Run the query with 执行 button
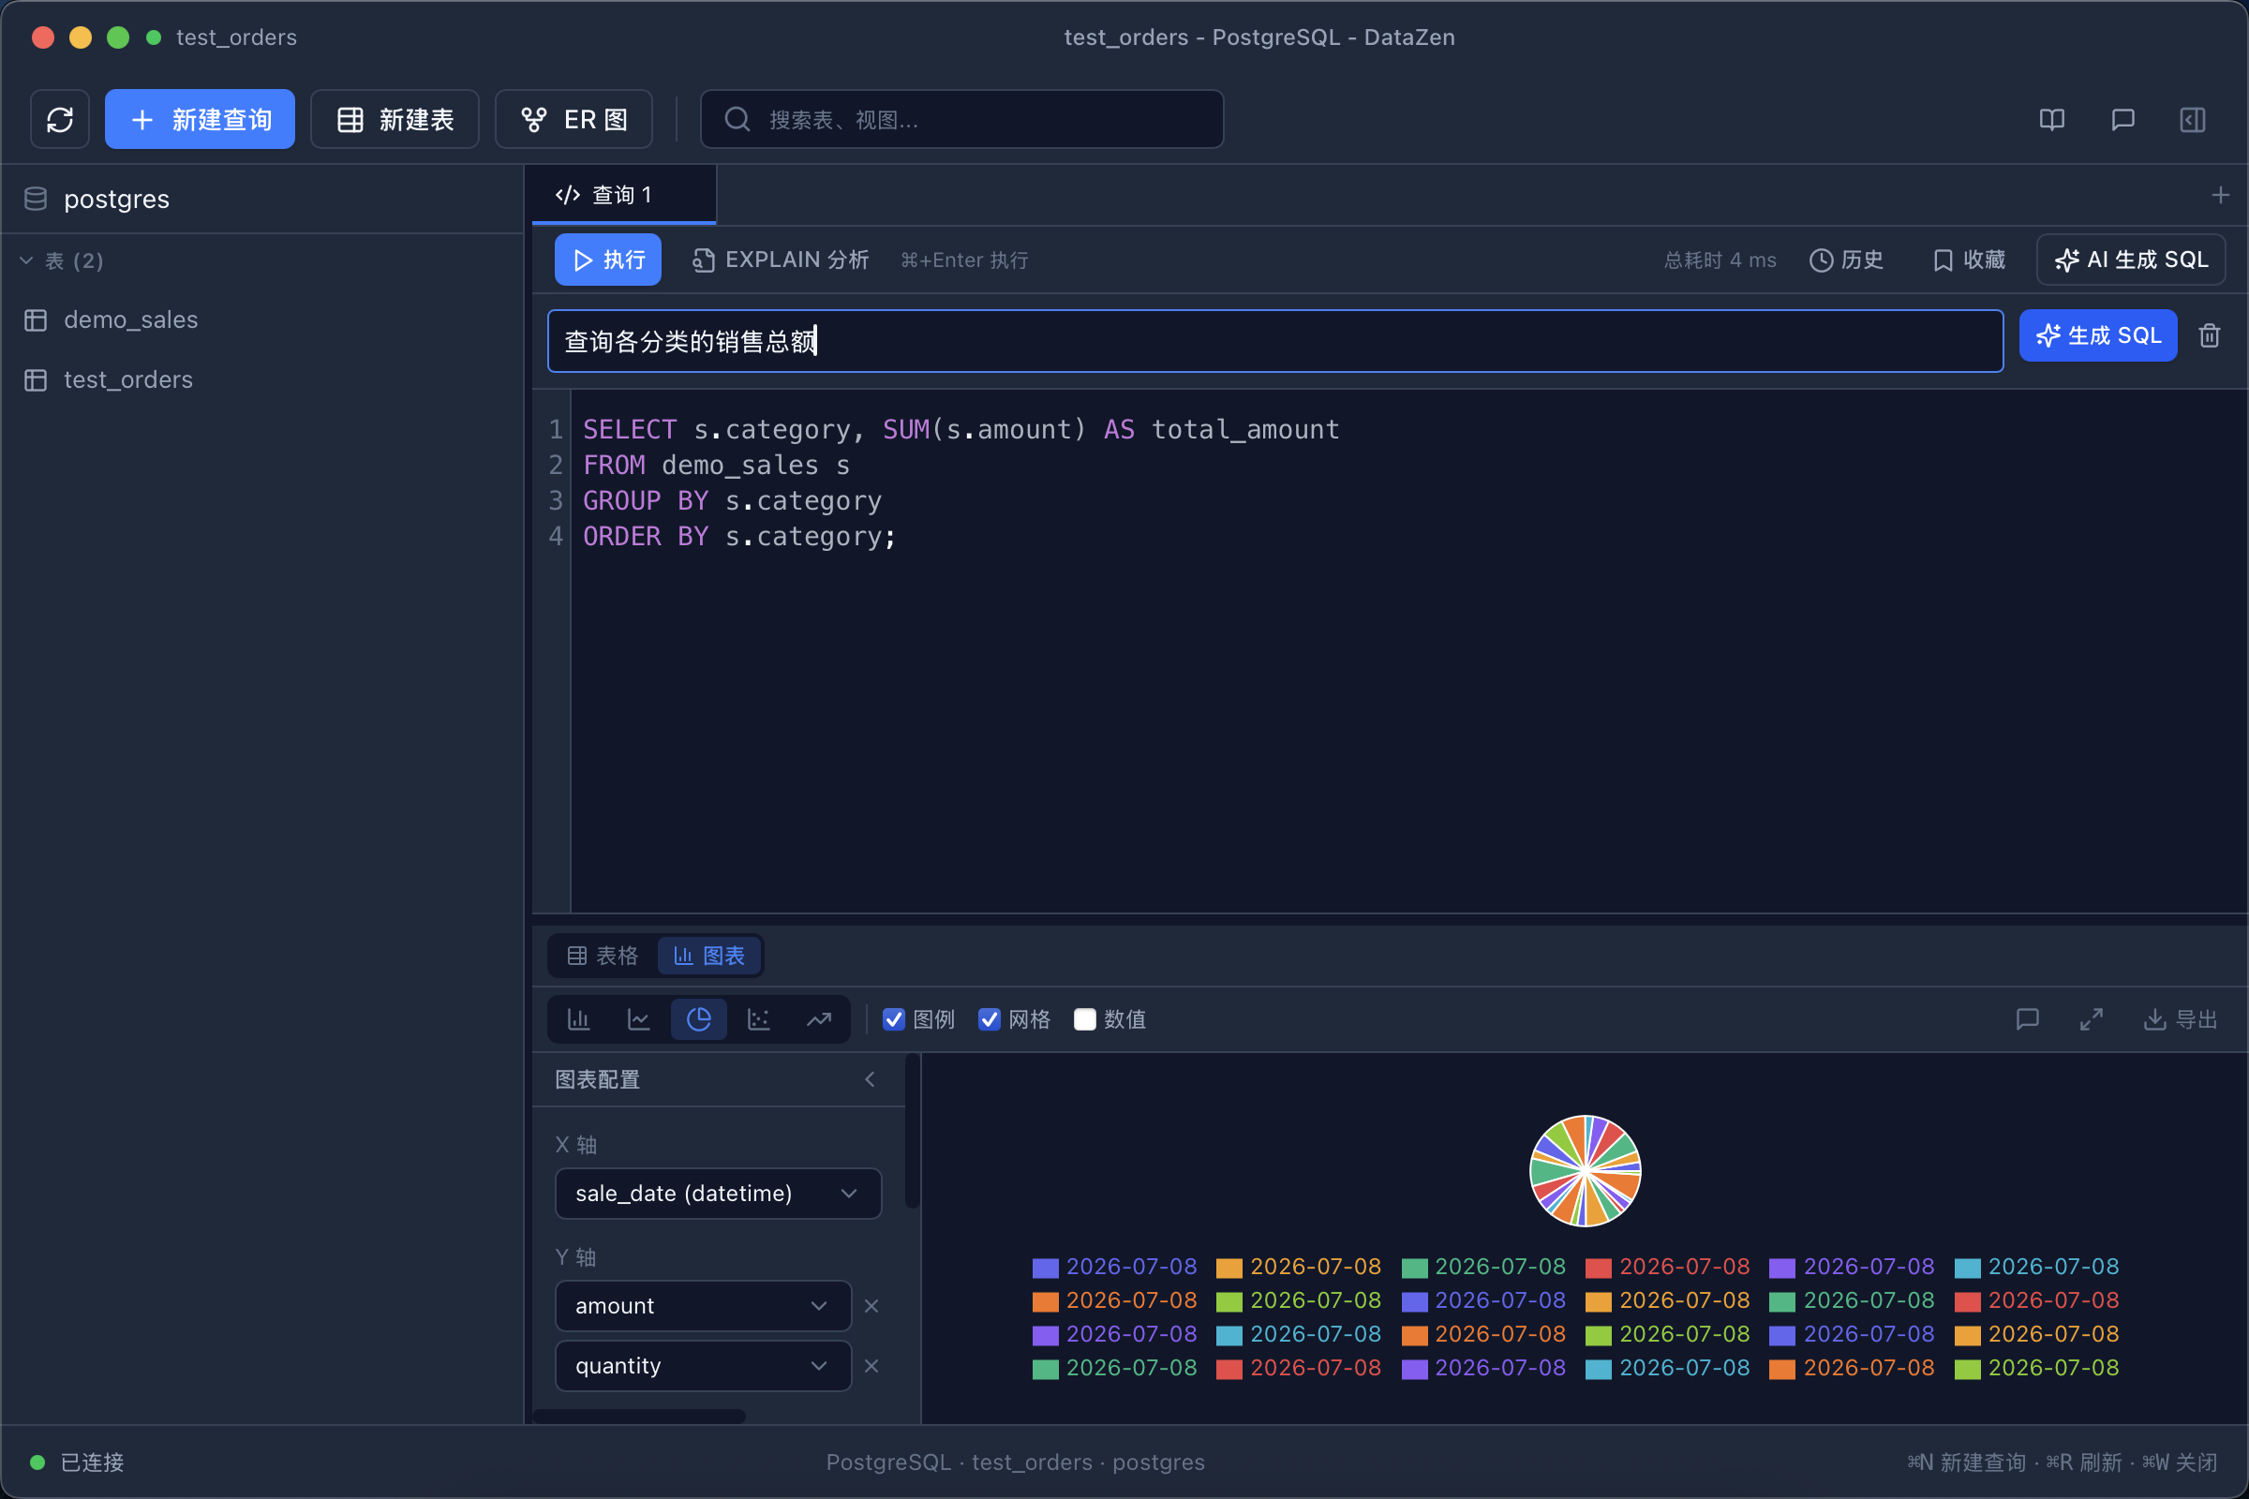This screenshot has width=2249, height=1499. pyautogui.click(x=608, y=260)
